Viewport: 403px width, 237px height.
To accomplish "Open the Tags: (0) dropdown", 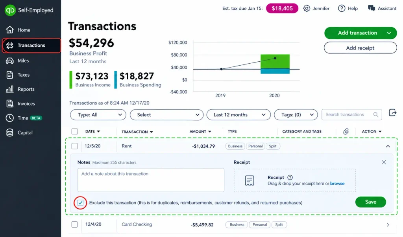I will pos(296,115).
